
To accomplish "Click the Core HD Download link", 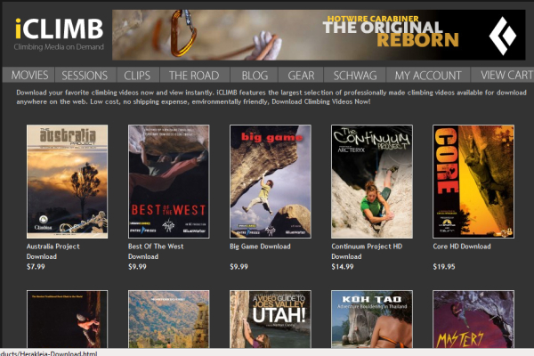I will pos(462,247).
